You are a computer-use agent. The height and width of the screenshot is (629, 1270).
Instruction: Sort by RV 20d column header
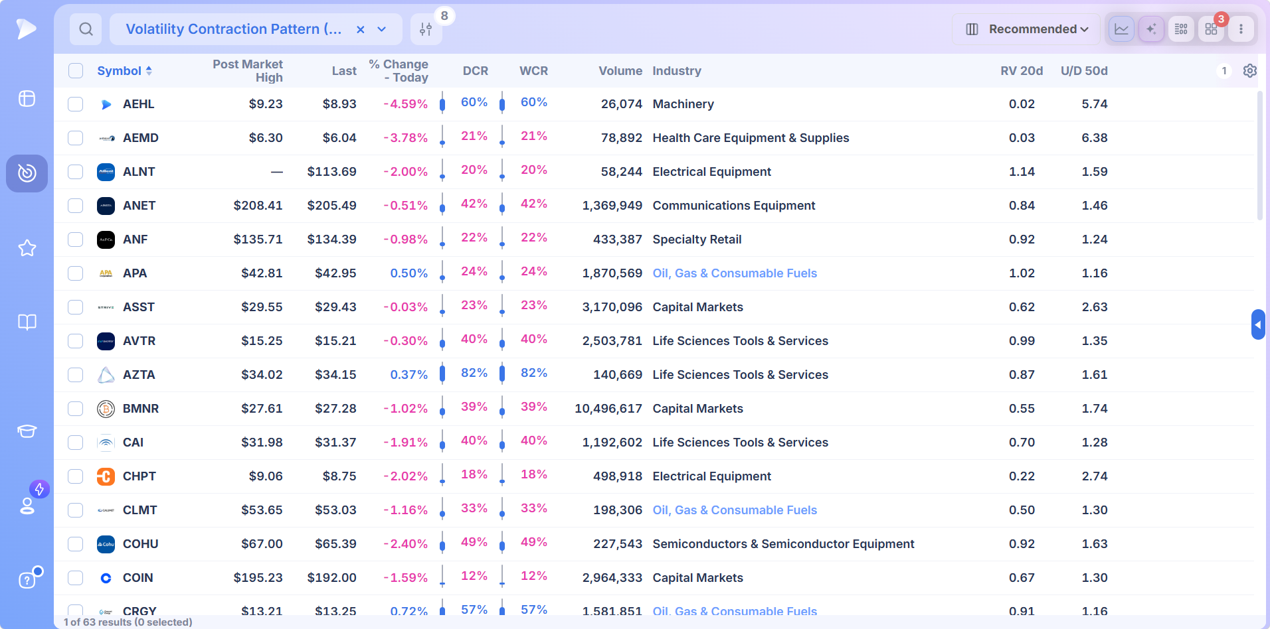coord(1022,71)
